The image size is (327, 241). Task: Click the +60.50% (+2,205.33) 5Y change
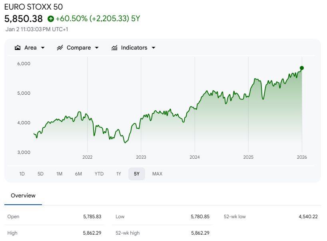98,18
